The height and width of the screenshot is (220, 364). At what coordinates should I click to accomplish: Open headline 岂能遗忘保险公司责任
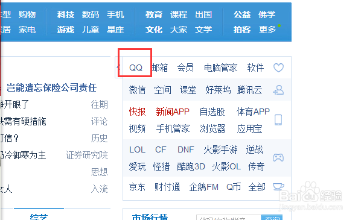click(x=51, y=88)
